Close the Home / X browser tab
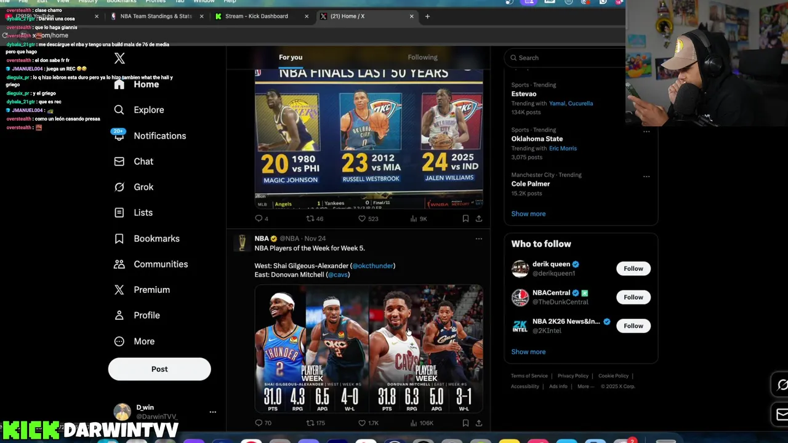The height and width of the screenshot is (443, 788). coord(412,16)
